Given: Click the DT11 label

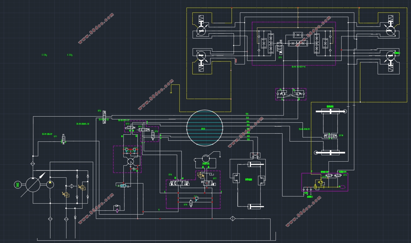Looking at the screenshot, I should [345, 175].
